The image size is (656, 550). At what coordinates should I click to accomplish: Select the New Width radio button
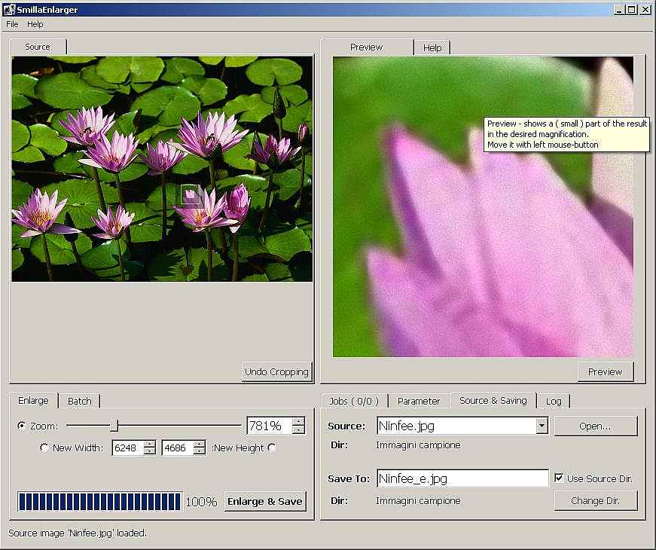click(x=44, y=448)
